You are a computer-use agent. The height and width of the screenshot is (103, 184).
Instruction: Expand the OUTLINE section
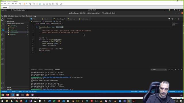pos(9,87)
